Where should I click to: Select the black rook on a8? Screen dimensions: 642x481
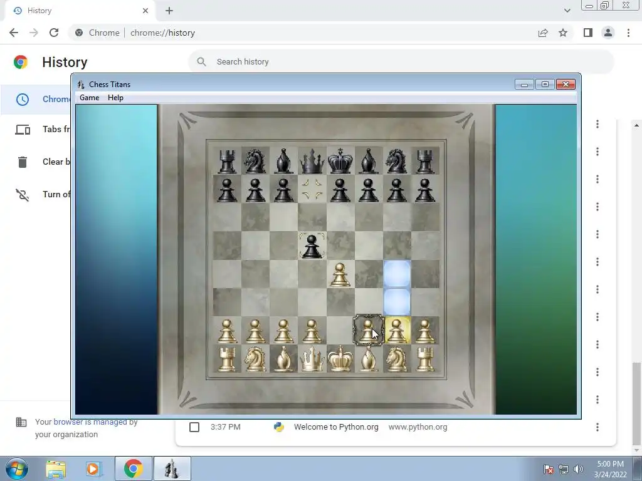pos(227,161)
